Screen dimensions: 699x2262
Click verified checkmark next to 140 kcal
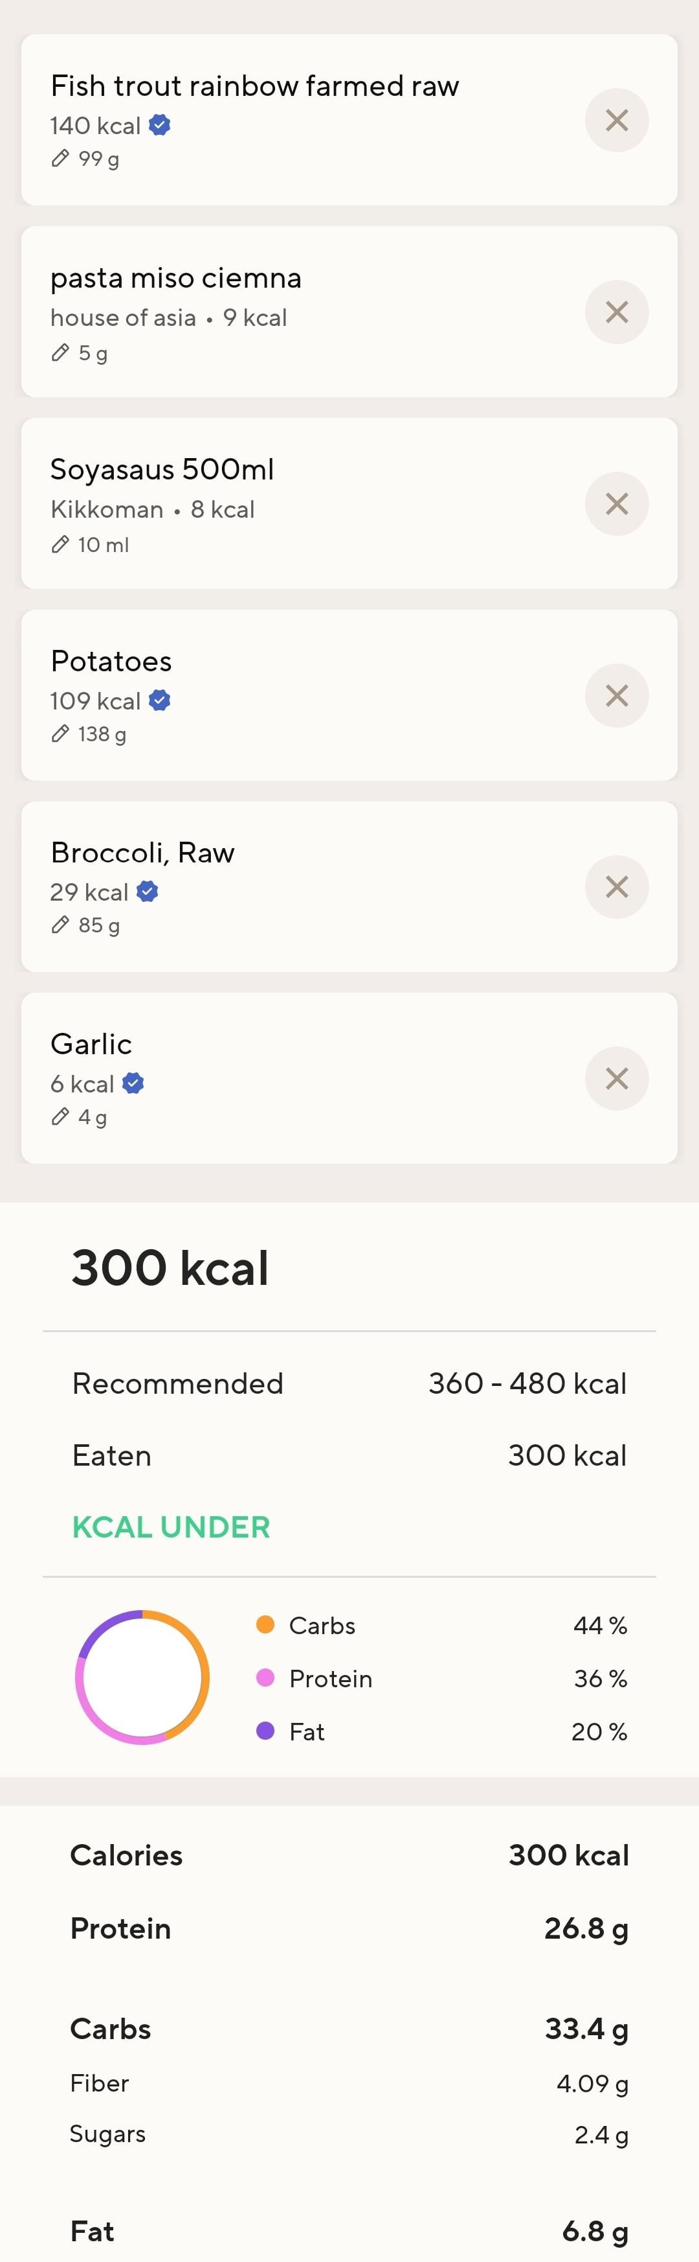tap(160, 126)
